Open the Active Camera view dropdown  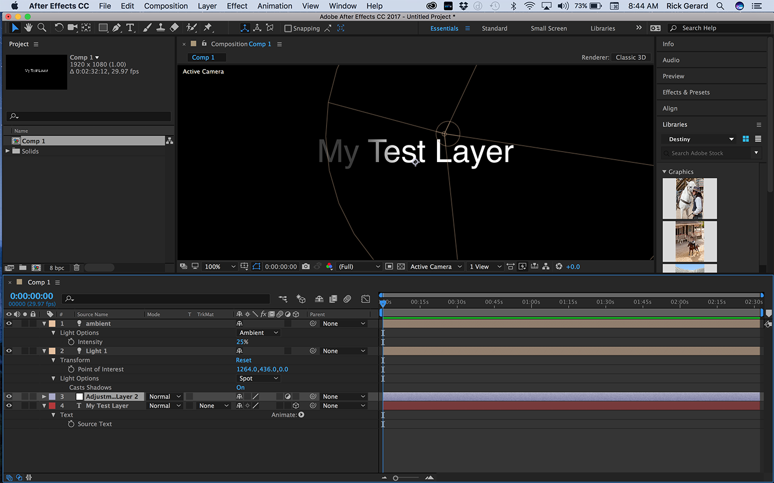(x=436, y=267)
